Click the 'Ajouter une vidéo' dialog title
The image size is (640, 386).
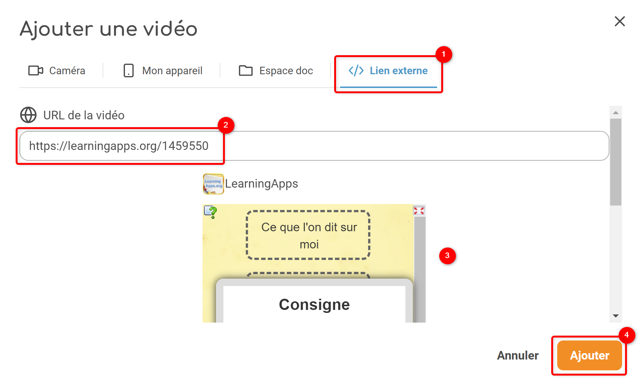click(x=109, y=29)
